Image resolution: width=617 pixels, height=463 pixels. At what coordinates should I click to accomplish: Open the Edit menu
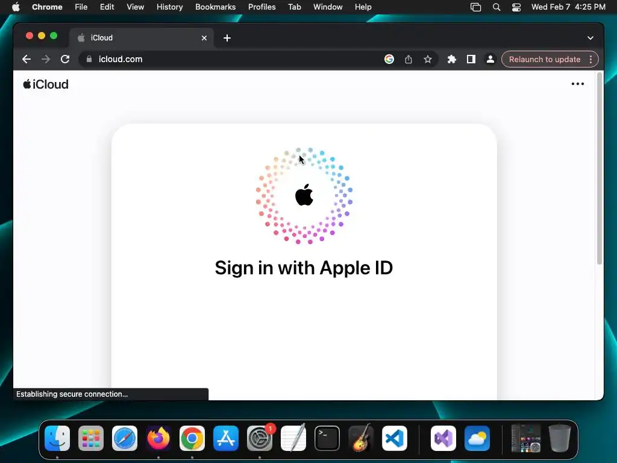click(107, 7)
